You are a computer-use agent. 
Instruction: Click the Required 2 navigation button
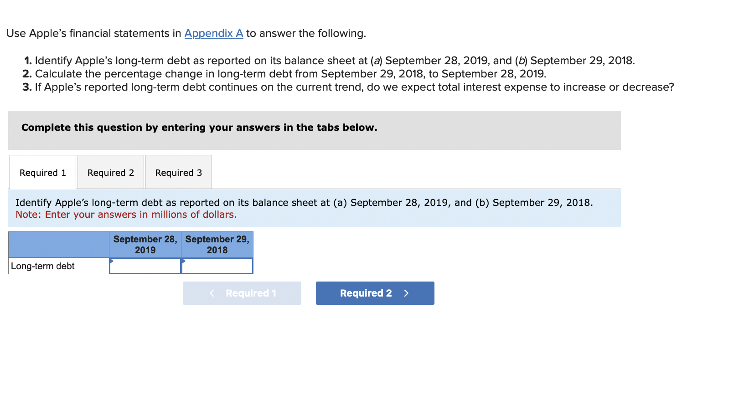tap(374, 293)
